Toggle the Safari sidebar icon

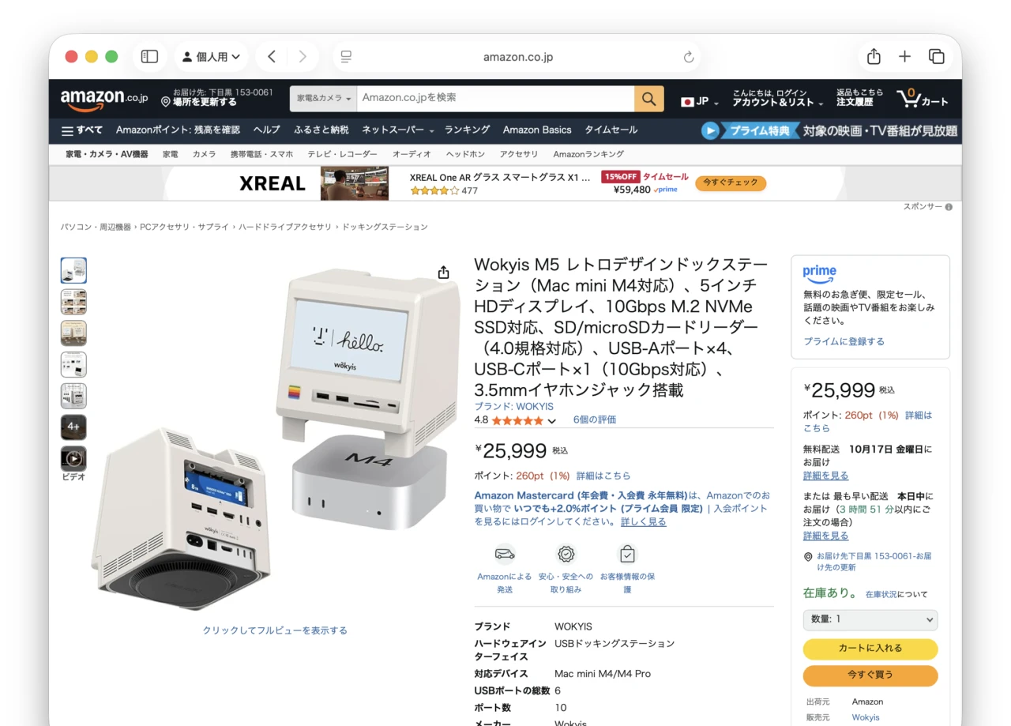[x=149, y=57]
